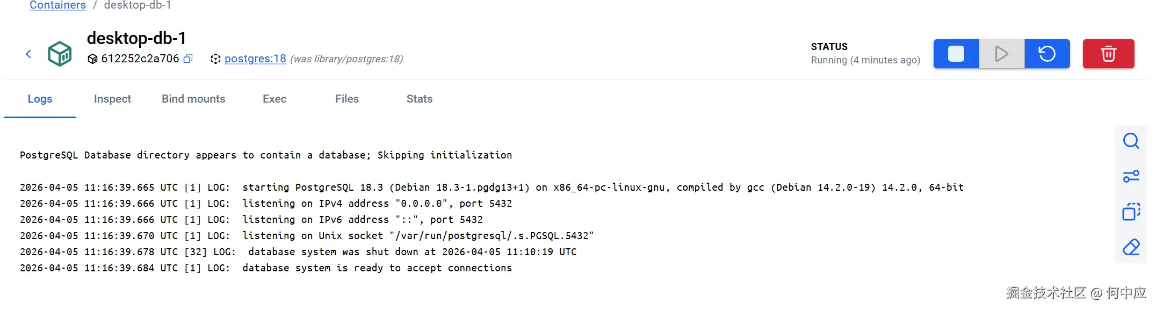1156x310 pixels.
Task: Clear the terminal with the eraser icon
Action: pyautogui.click(x=1131, y=247)
